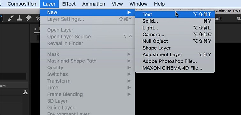Close the panel tab with X
Screen dimensions: 241x115
[x=35, y=29]
